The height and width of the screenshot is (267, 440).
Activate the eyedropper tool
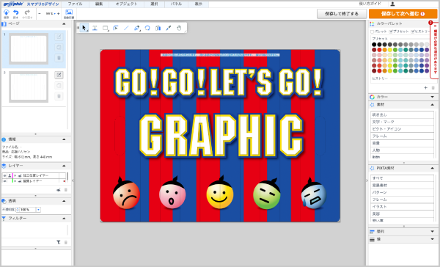(x=169, y=28)
